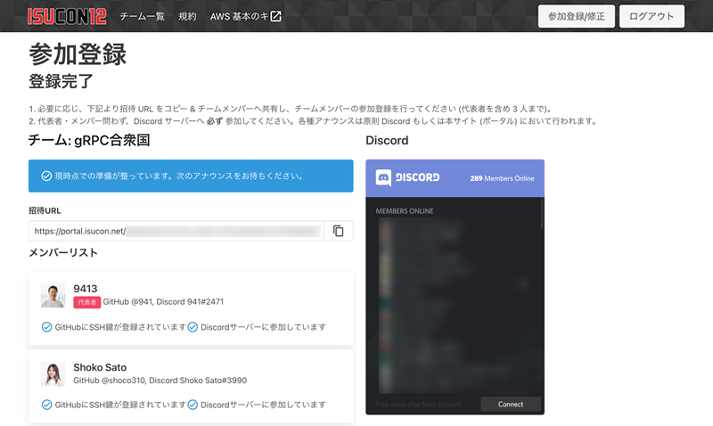Screen dimensions: 713x426
Task: Click the チーム: gRPC合衆国 heading
Action: (89, 141)
